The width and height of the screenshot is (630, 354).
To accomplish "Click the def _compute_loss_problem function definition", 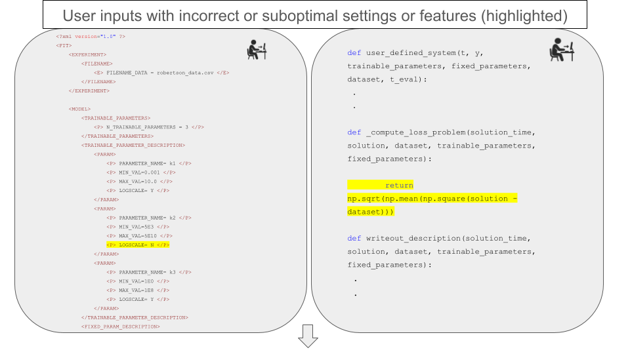I will click(441, 132).
